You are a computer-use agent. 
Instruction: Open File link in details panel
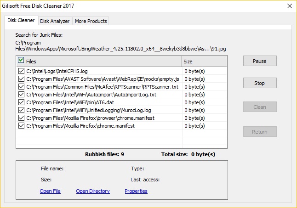[50, 191]
